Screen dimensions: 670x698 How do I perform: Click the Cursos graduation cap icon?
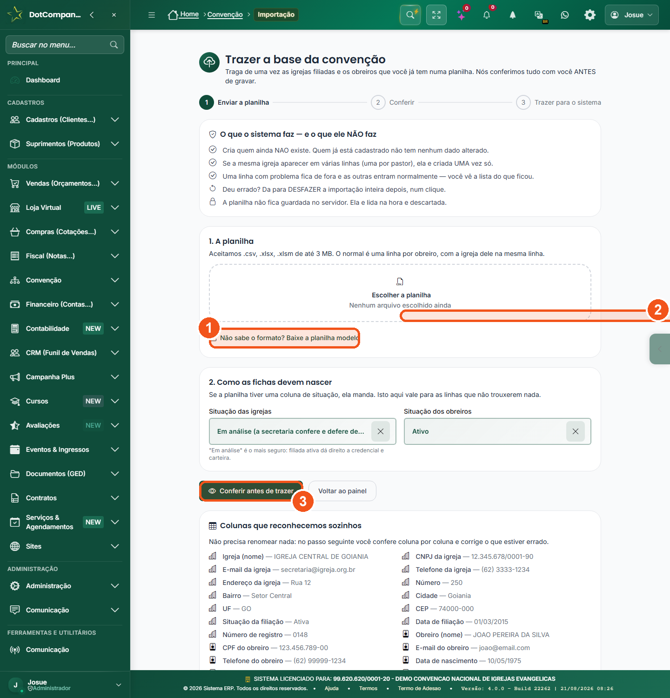click(15, 401)
